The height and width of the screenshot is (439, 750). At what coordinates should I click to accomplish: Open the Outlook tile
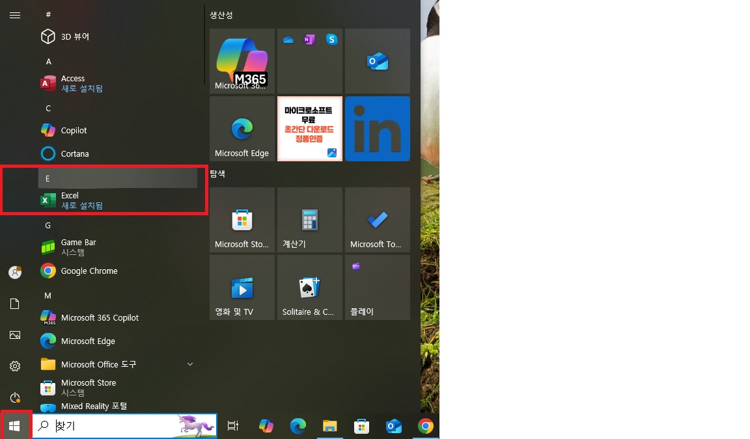tap(378, 61)
